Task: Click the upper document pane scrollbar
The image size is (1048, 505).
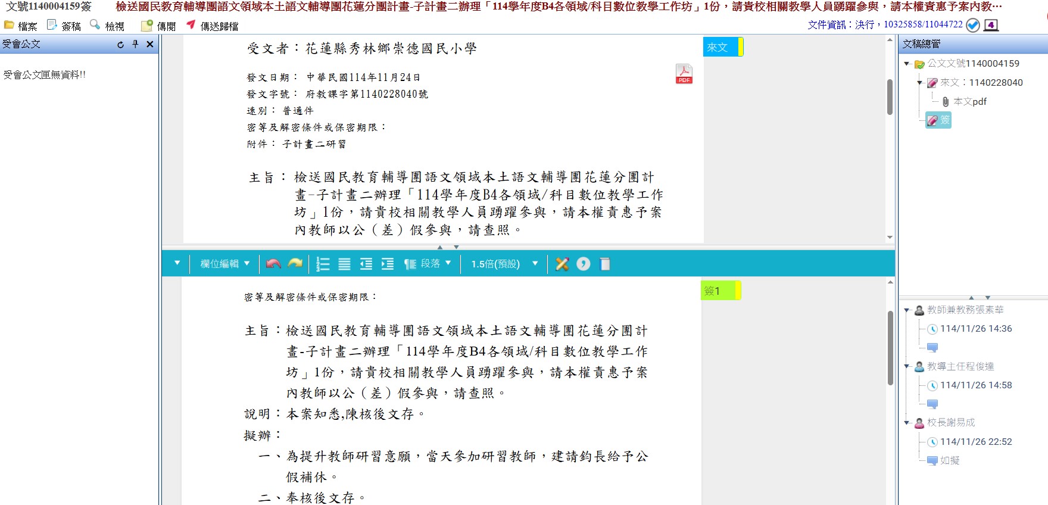Action: 890,97
